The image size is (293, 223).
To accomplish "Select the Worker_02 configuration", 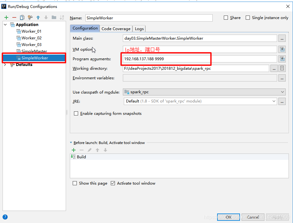I will point(31,38).
